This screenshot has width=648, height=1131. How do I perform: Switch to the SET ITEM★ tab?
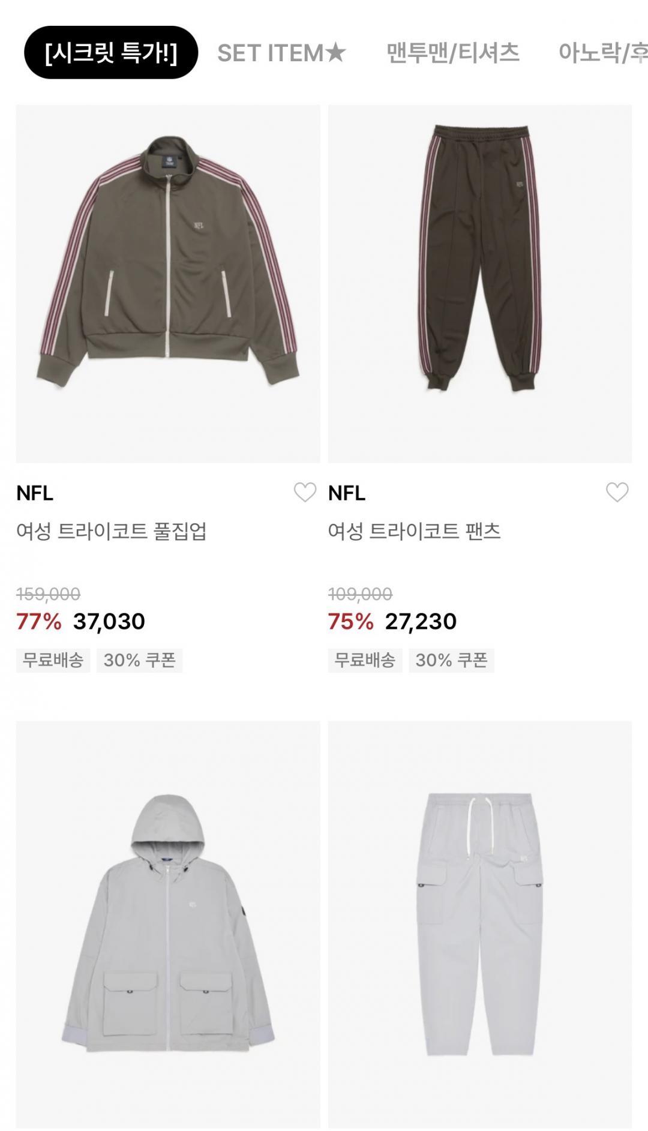coord(281,53)
